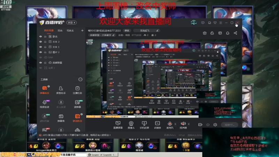Click the 连接中... stream button
Viewport: 279px width, 157px height.
[x=229, y=125]
